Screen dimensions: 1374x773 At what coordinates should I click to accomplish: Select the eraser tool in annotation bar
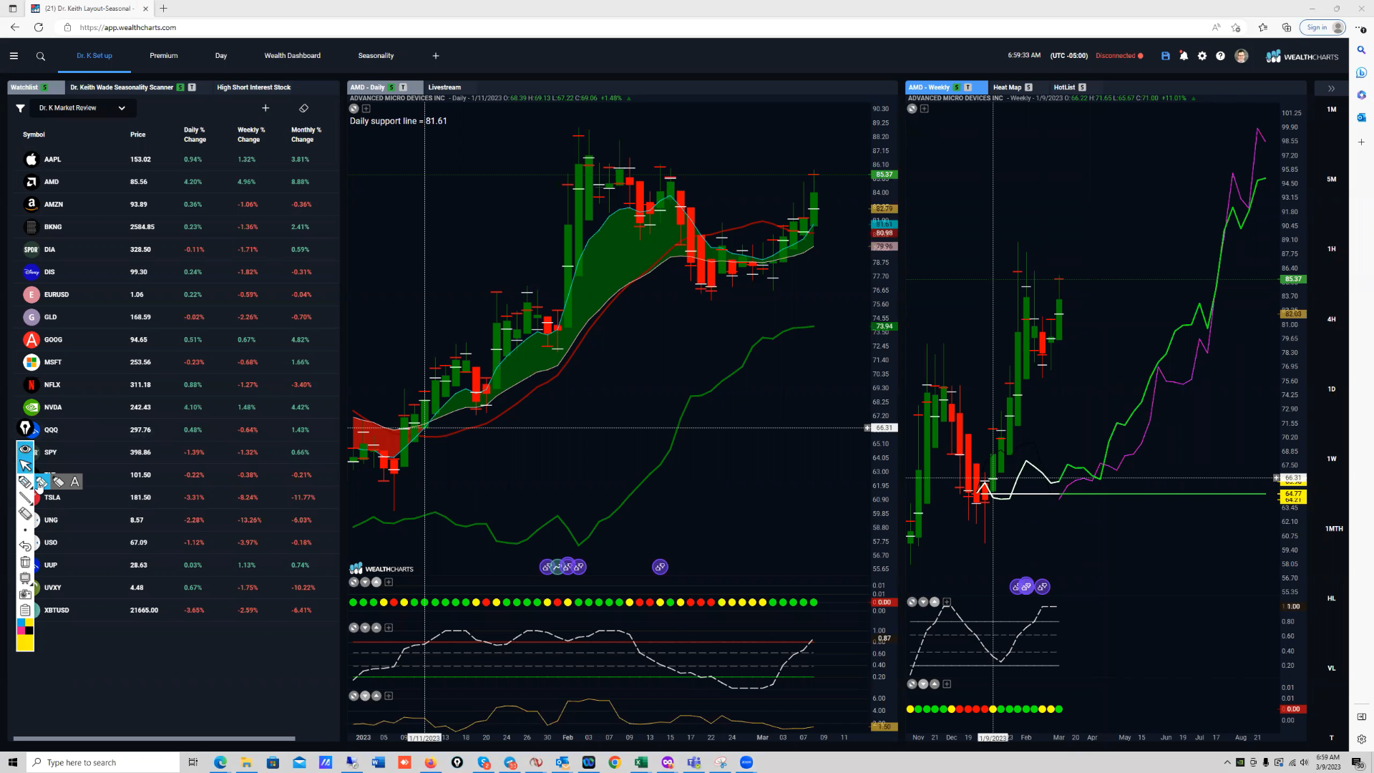[25, 513]
